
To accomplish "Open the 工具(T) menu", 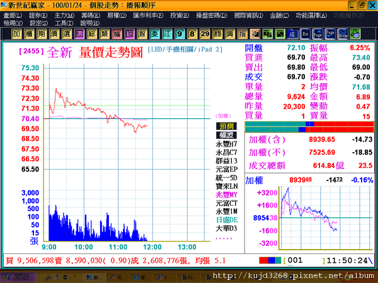I will point(64,23).
